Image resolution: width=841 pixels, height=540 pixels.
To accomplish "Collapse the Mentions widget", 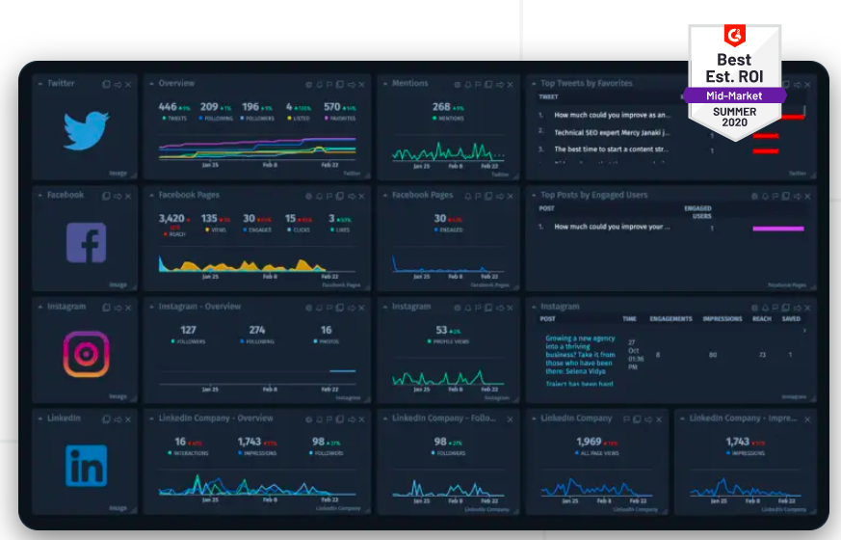I will coord(385,84).
